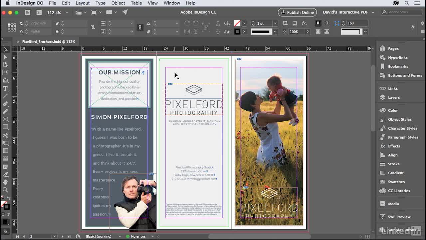Screen dimensions: 426x240
Task: Open the fx effects icon in control bar
Action: pyautogui.click(x=304, y=23)
